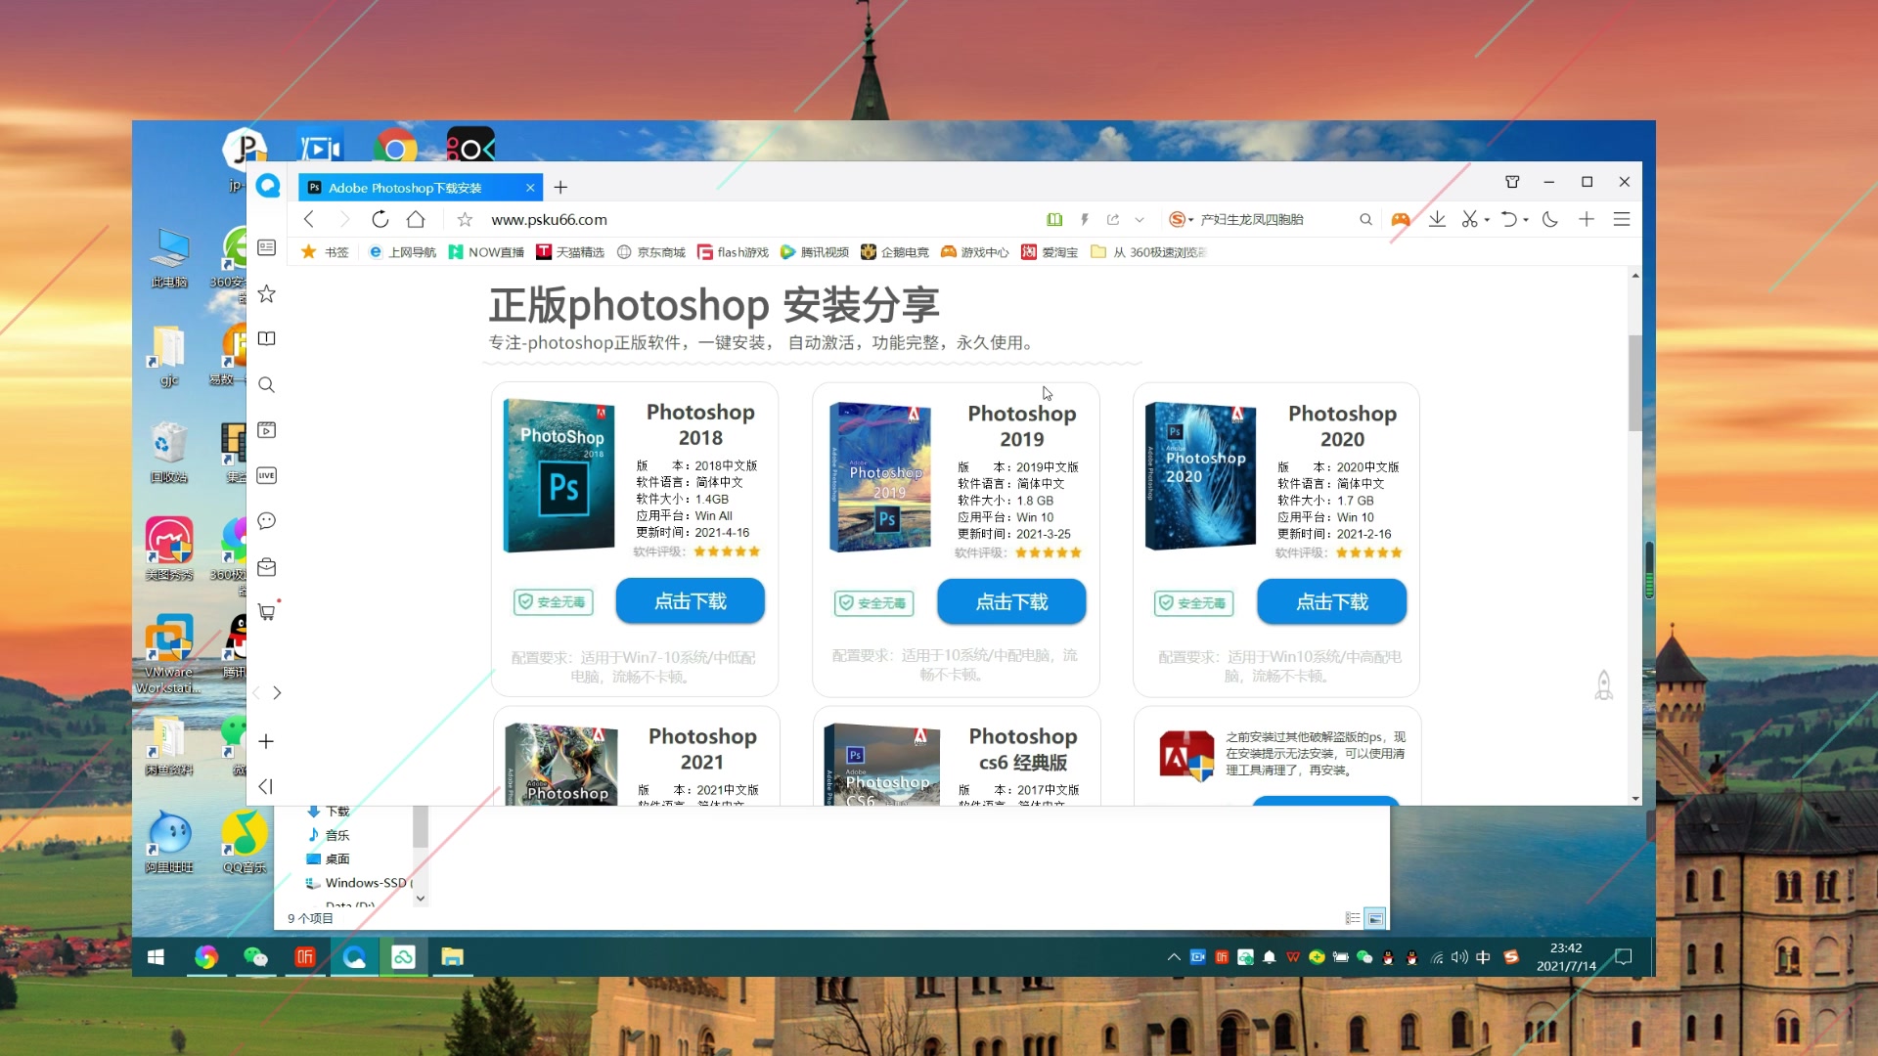Screen dimensions: 1878x1056
Task: Click the Photoshop 2020 box thumbnail
Action: [x=1201, y=475]
